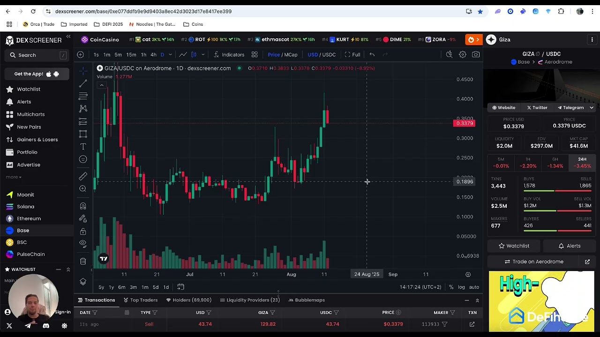Select line chart style
Screen dimensions: 600x337
coord(183,55)
